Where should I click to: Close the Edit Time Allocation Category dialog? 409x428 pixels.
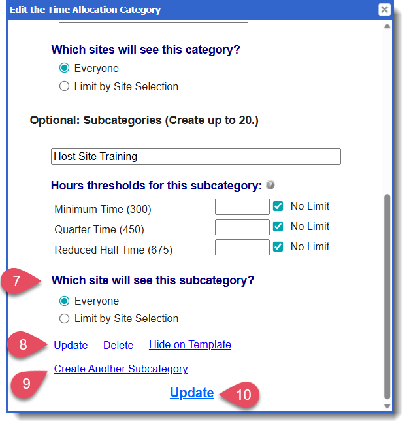[x=385, y=10]
